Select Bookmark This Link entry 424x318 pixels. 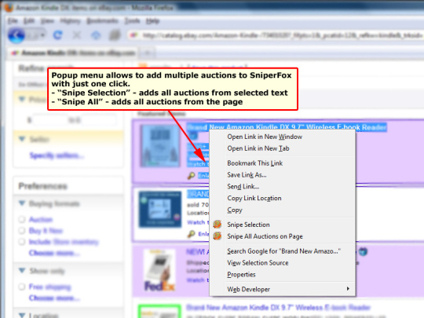(254, 163)
